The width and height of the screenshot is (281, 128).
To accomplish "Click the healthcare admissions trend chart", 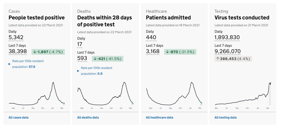I will tap(174, 94).
